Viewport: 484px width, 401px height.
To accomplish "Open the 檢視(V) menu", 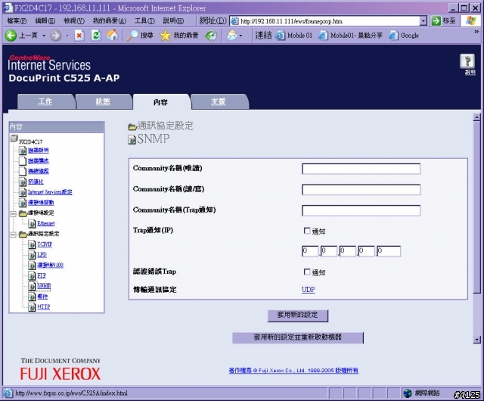I will (74, 21).
